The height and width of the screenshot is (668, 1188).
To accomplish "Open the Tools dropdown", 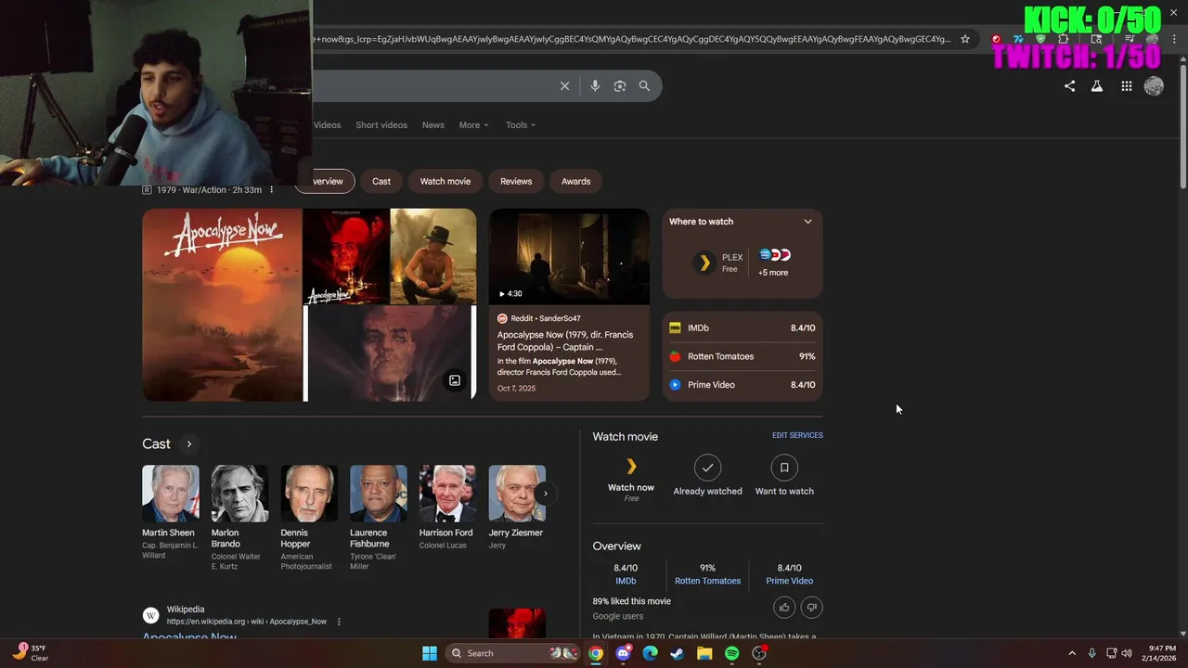I will 521,125.
